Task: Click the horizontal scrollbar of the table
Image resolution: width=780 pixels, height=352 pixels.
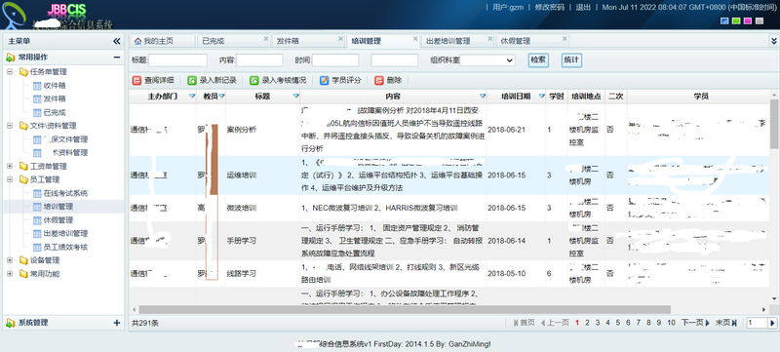Action: click(404, 310)
